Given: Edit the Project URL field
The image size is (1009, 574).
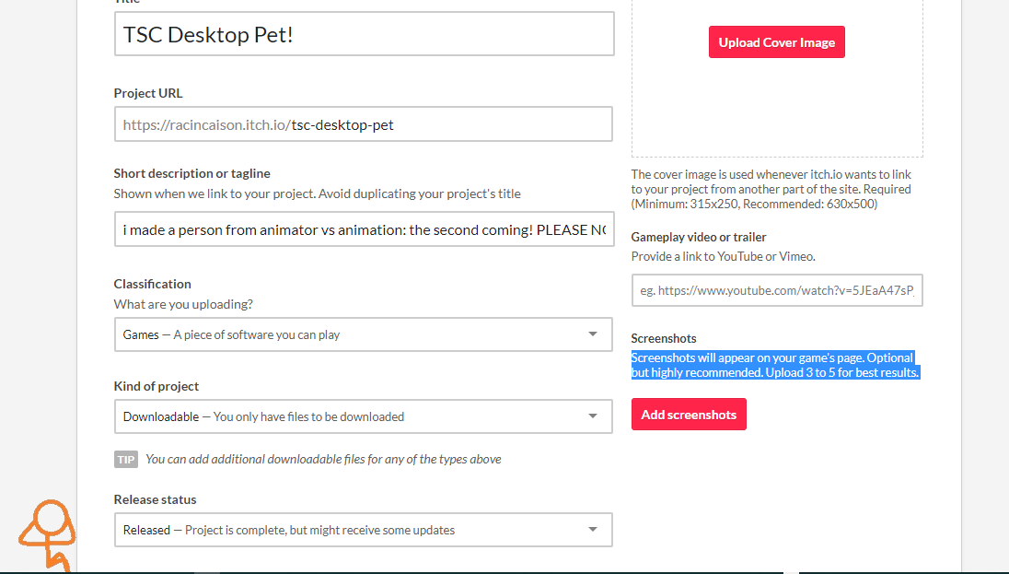Looking at the screenshot, I should [x=364, y=124].
